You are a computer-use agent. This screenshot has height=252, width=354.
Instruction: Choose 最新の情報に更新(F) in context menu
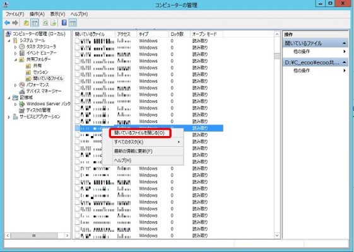pos(143,151)
